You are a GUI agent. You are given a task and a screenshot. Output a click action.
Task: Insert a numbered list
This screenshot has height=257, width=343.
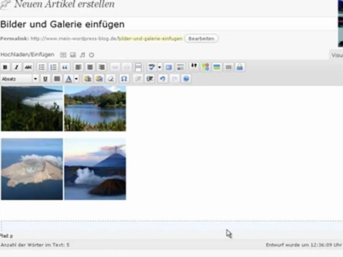(54, 67)
